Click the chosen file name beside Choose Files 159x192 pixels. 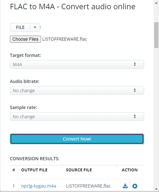[x=65, y=39]
